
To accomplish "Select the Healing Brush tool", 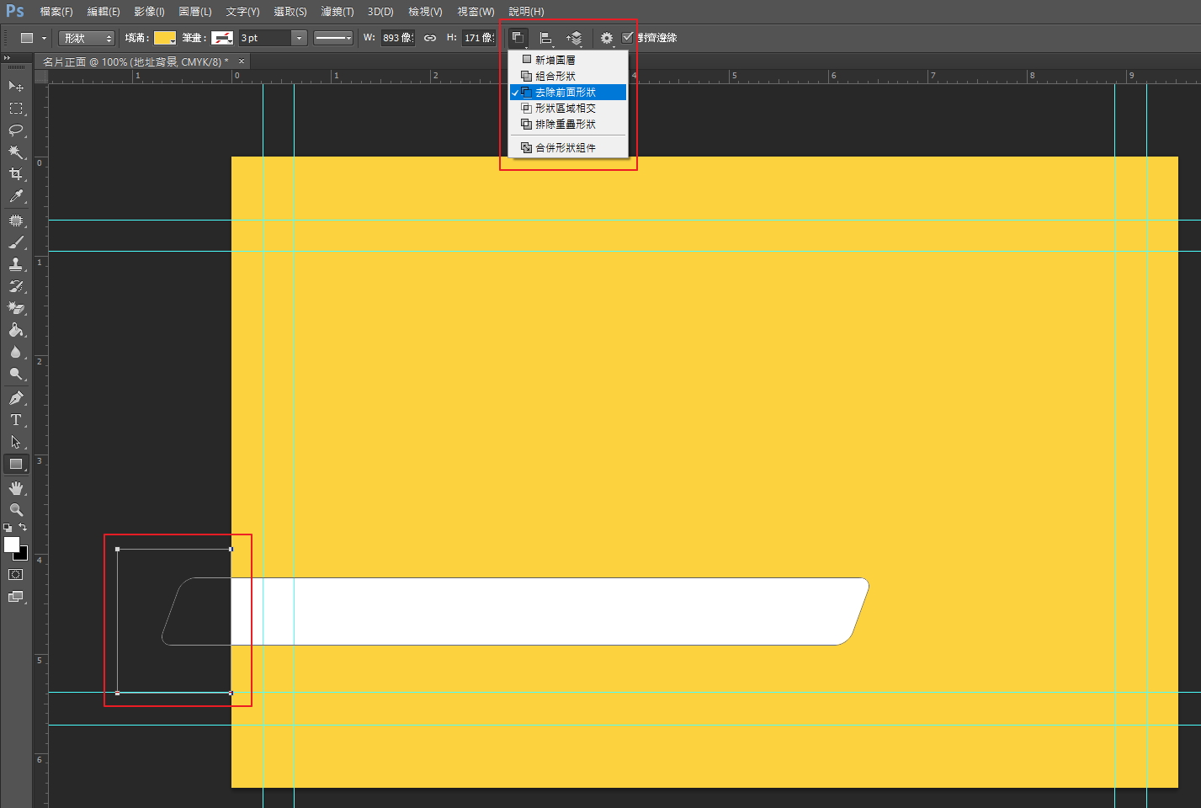I will [x=16, y=221].
